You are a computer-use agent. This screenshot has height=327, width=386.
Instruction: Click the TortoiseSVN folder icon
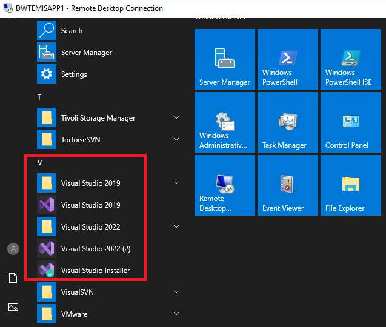coord(47,139)
